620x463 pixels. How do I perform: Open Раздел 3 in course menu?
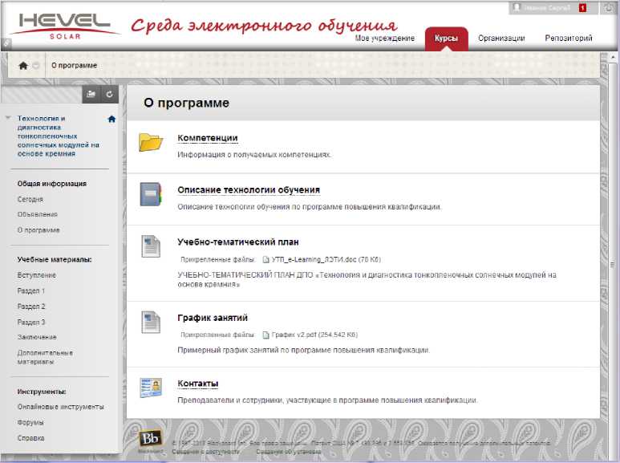(31, 323)
